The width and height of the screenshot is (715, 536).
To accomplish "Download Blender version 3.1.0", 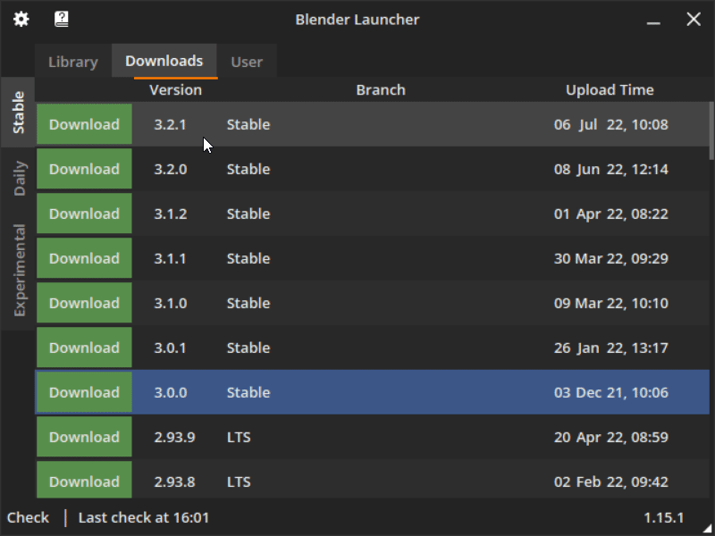I will 84,303.
